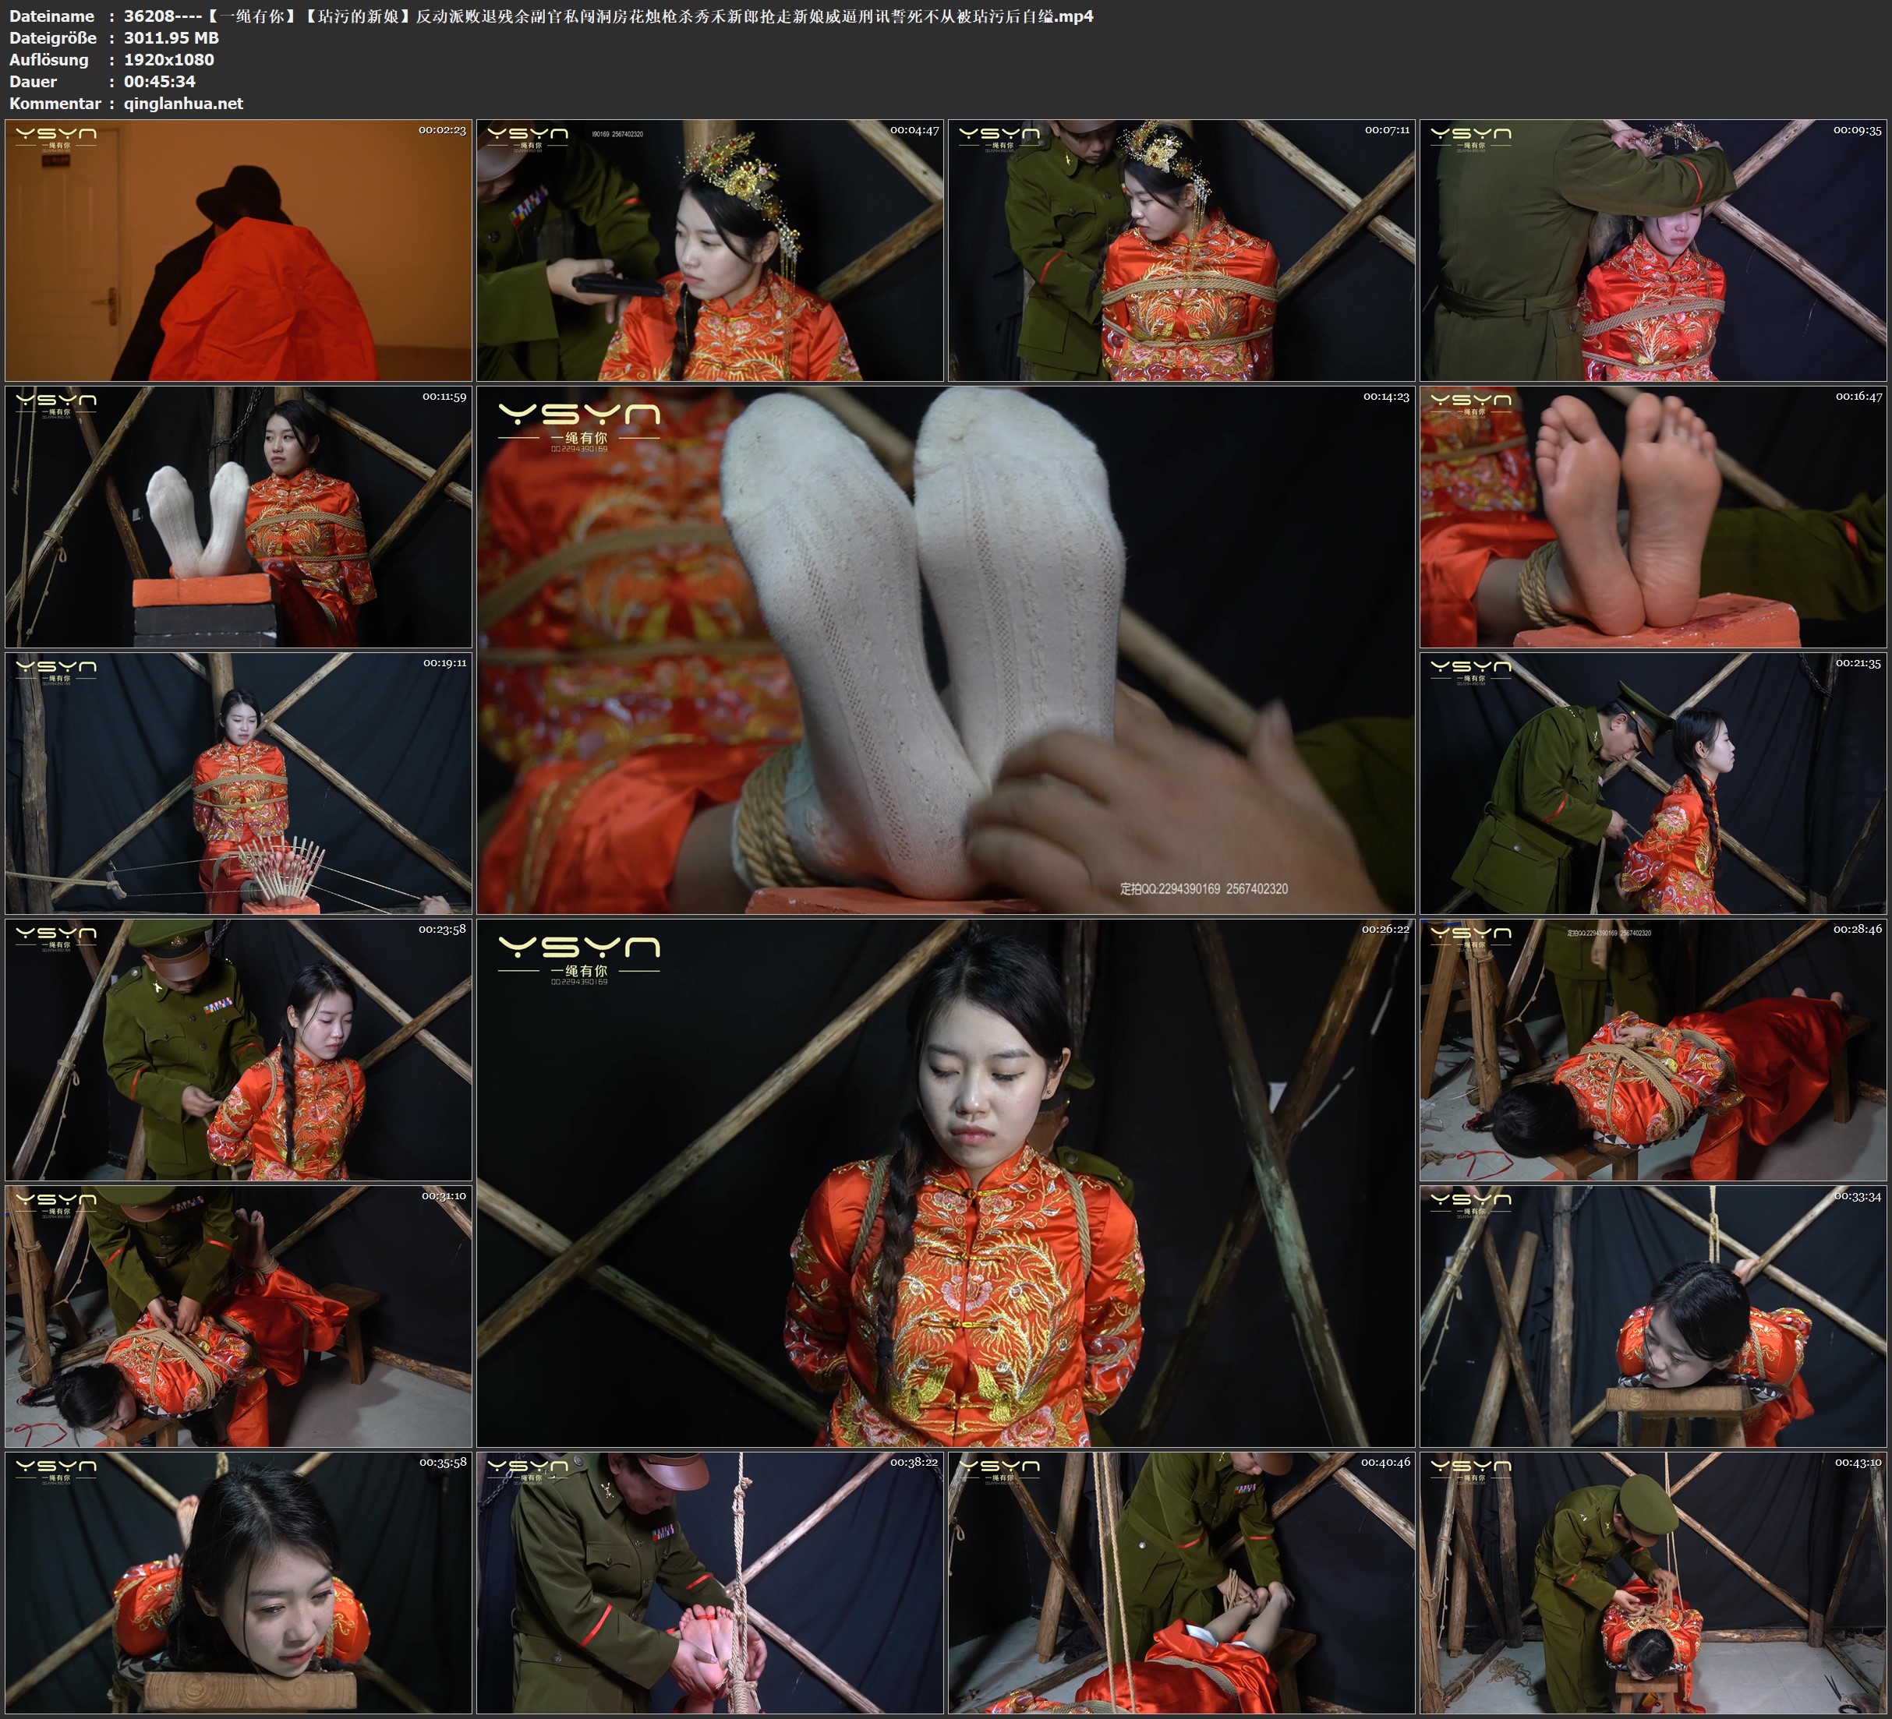Viewport: 1892px width, 1719px height.
Task: Click the frame with timestamp 00:09:35
Action: coord(1653,249)
